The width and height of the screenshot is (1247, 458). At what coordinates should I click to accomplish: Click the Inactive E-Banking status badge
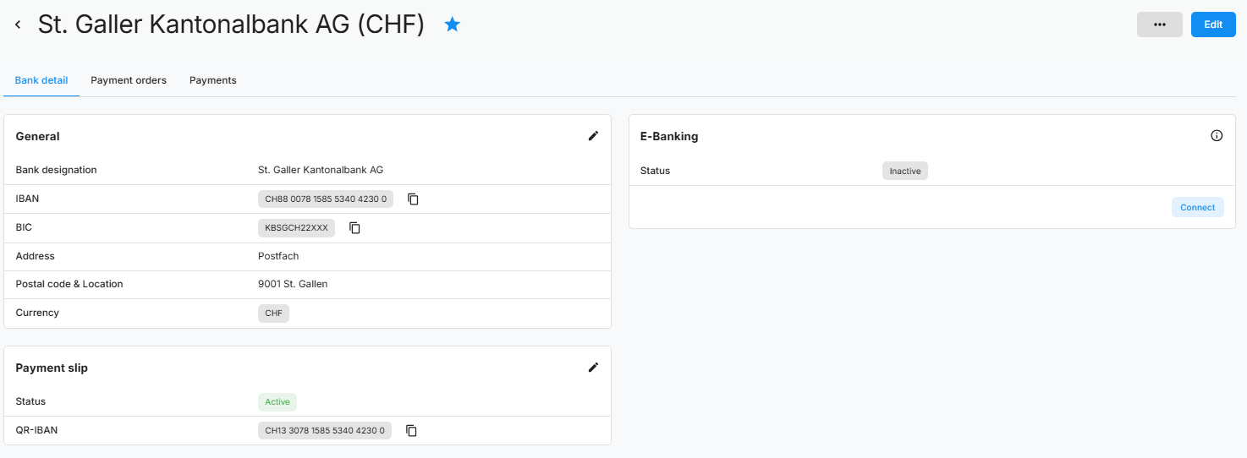(904, 171)
